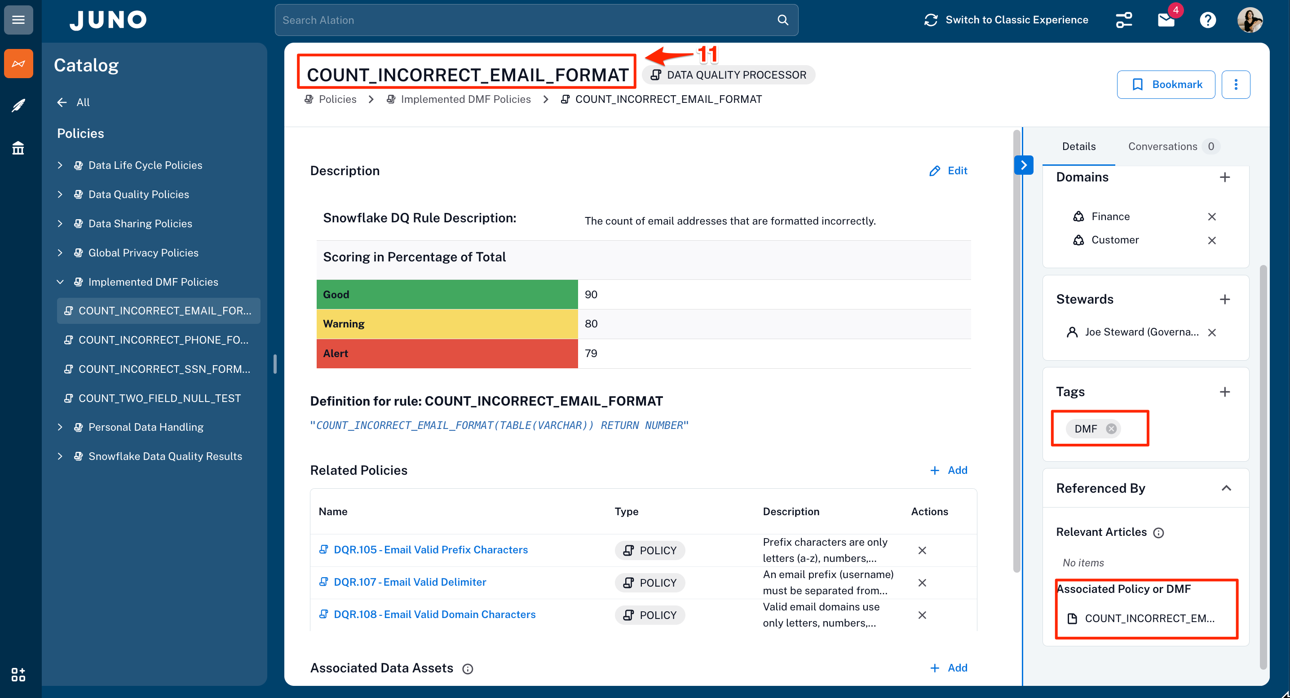The width and height of the screenshot is (1290, 698).
Task: Switch to the Conversations tab
Action: point(1163,146)
